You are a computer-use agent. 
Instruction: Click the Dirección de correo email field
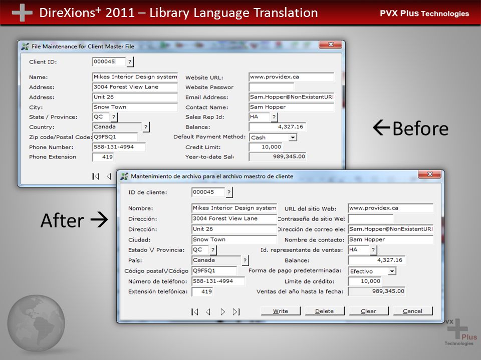point(390,229)
